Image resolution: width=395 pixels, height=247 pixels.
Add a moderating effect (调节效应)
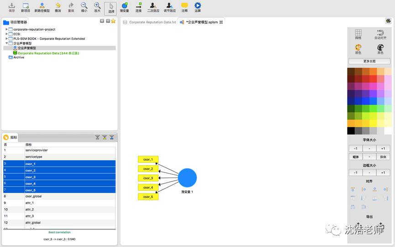(x=170, y=7)
